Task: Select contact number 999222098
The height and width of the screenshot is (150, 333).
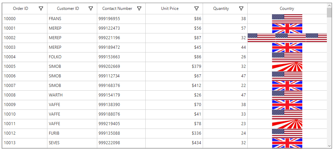Action: pos(121,143)
